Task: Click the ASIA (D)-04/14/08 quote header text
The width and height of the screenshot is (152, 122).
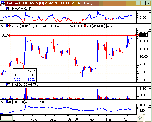Action: point(47,26)
